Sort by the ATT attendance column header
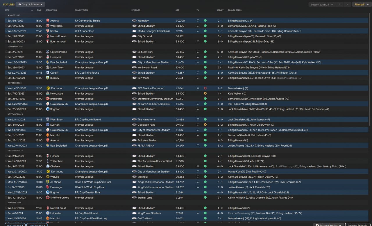372x226 pixels. pos(178,10)
